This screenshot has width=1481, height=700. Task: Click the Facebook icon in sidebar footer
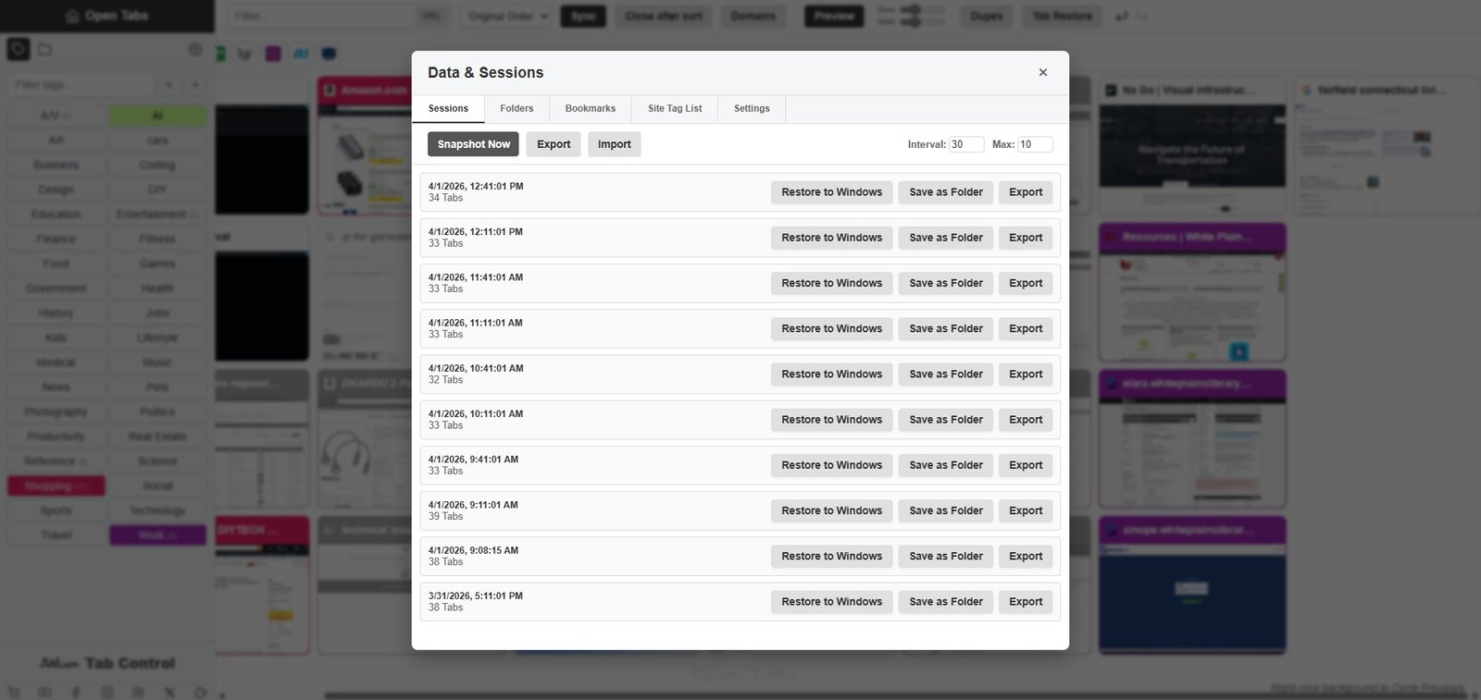tap(76, 692)
